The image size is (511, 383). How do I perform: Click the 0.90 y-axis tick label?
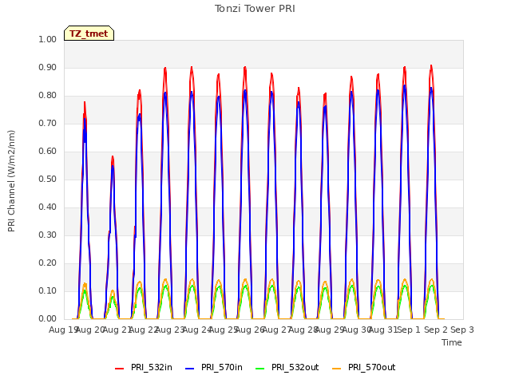[48, 67]
